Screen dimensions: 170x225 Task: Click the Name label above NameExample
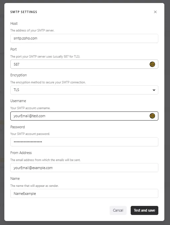point(15,178)
